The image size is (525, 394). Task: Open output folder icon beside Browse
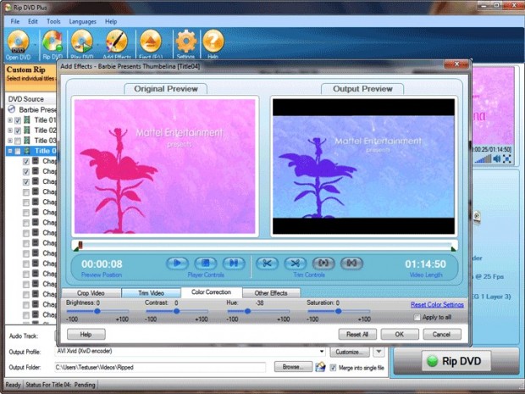(320, 367)
